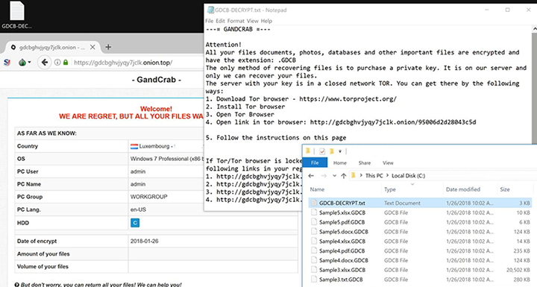Screen dimensions: 537x287
Task: Click the S toolbar extension icon
Action: point(7,63)
